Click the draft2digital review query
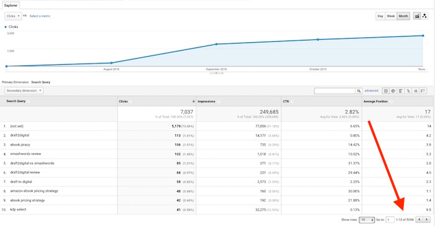This screenshot has height=226, width=435. point(25,172)
